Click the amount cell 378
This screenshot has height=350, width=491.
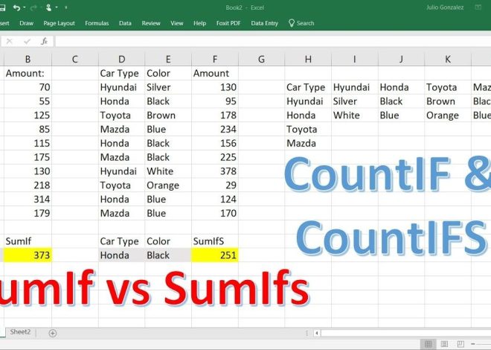[215, 171]
